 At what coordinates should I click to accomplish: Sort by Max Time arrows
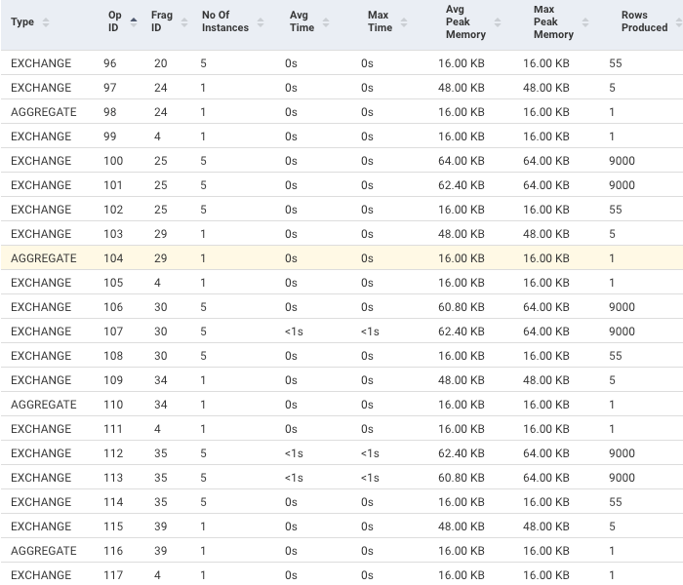[404, 22]
